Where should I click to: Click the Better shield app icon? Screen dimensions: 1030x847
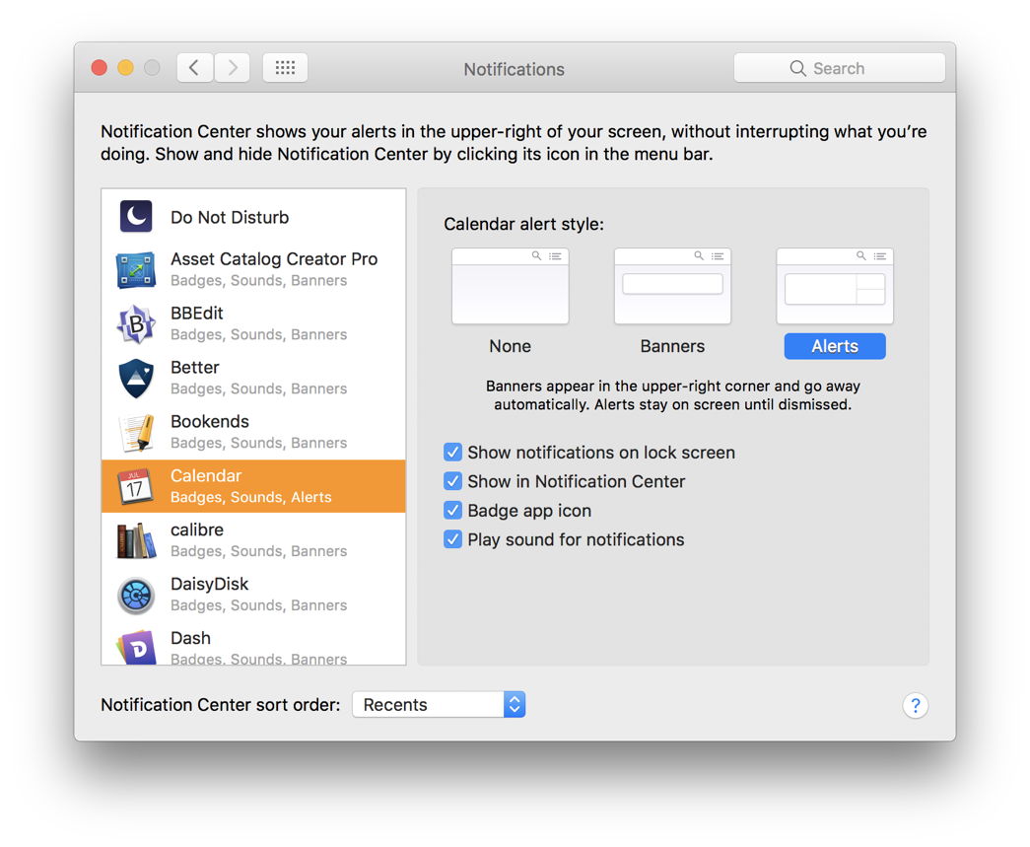[x=135, y=377]
